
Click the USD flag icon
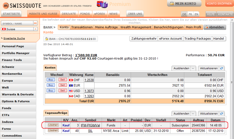coord(71,91)
